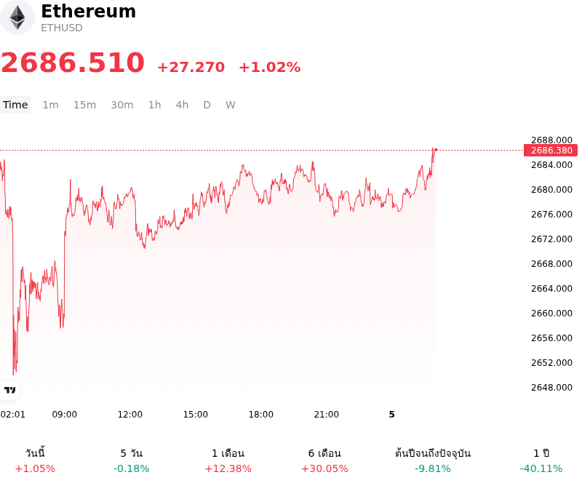Show the daily D chart
This screenshot has width=582, height=483.
(207, 105)
